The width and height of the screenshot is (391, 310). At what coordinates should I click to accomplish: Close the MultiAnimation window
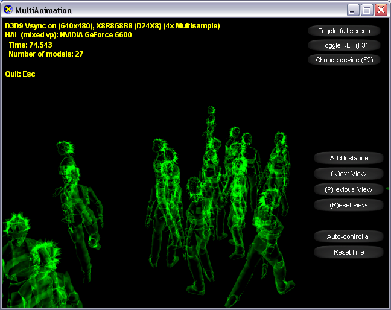coord(381,10)
